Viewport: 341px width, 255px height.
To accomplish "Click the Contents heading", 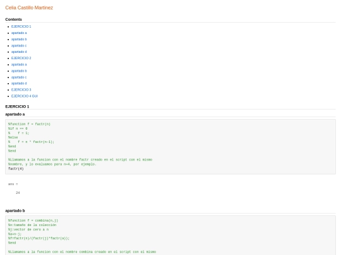I will pyautogui.click(x=13, y=20).
